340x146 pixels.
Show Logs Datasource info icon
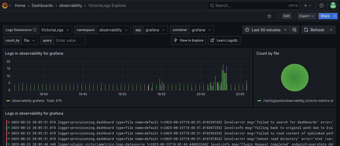coord(35,30)
